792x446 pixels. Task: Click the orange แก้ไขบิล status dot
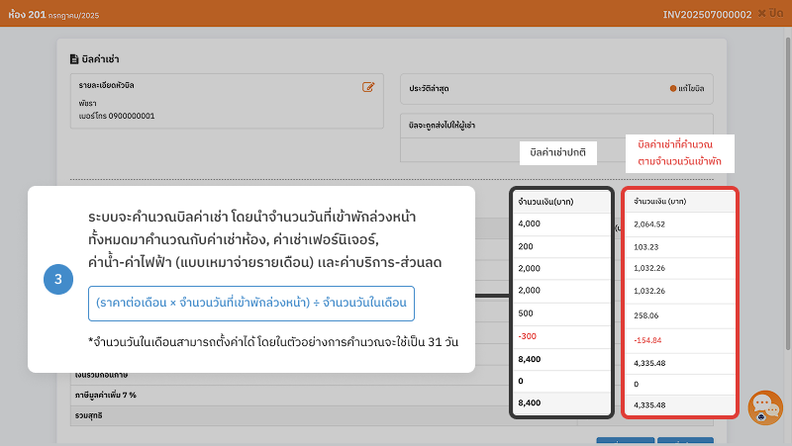tap(673, 88)
